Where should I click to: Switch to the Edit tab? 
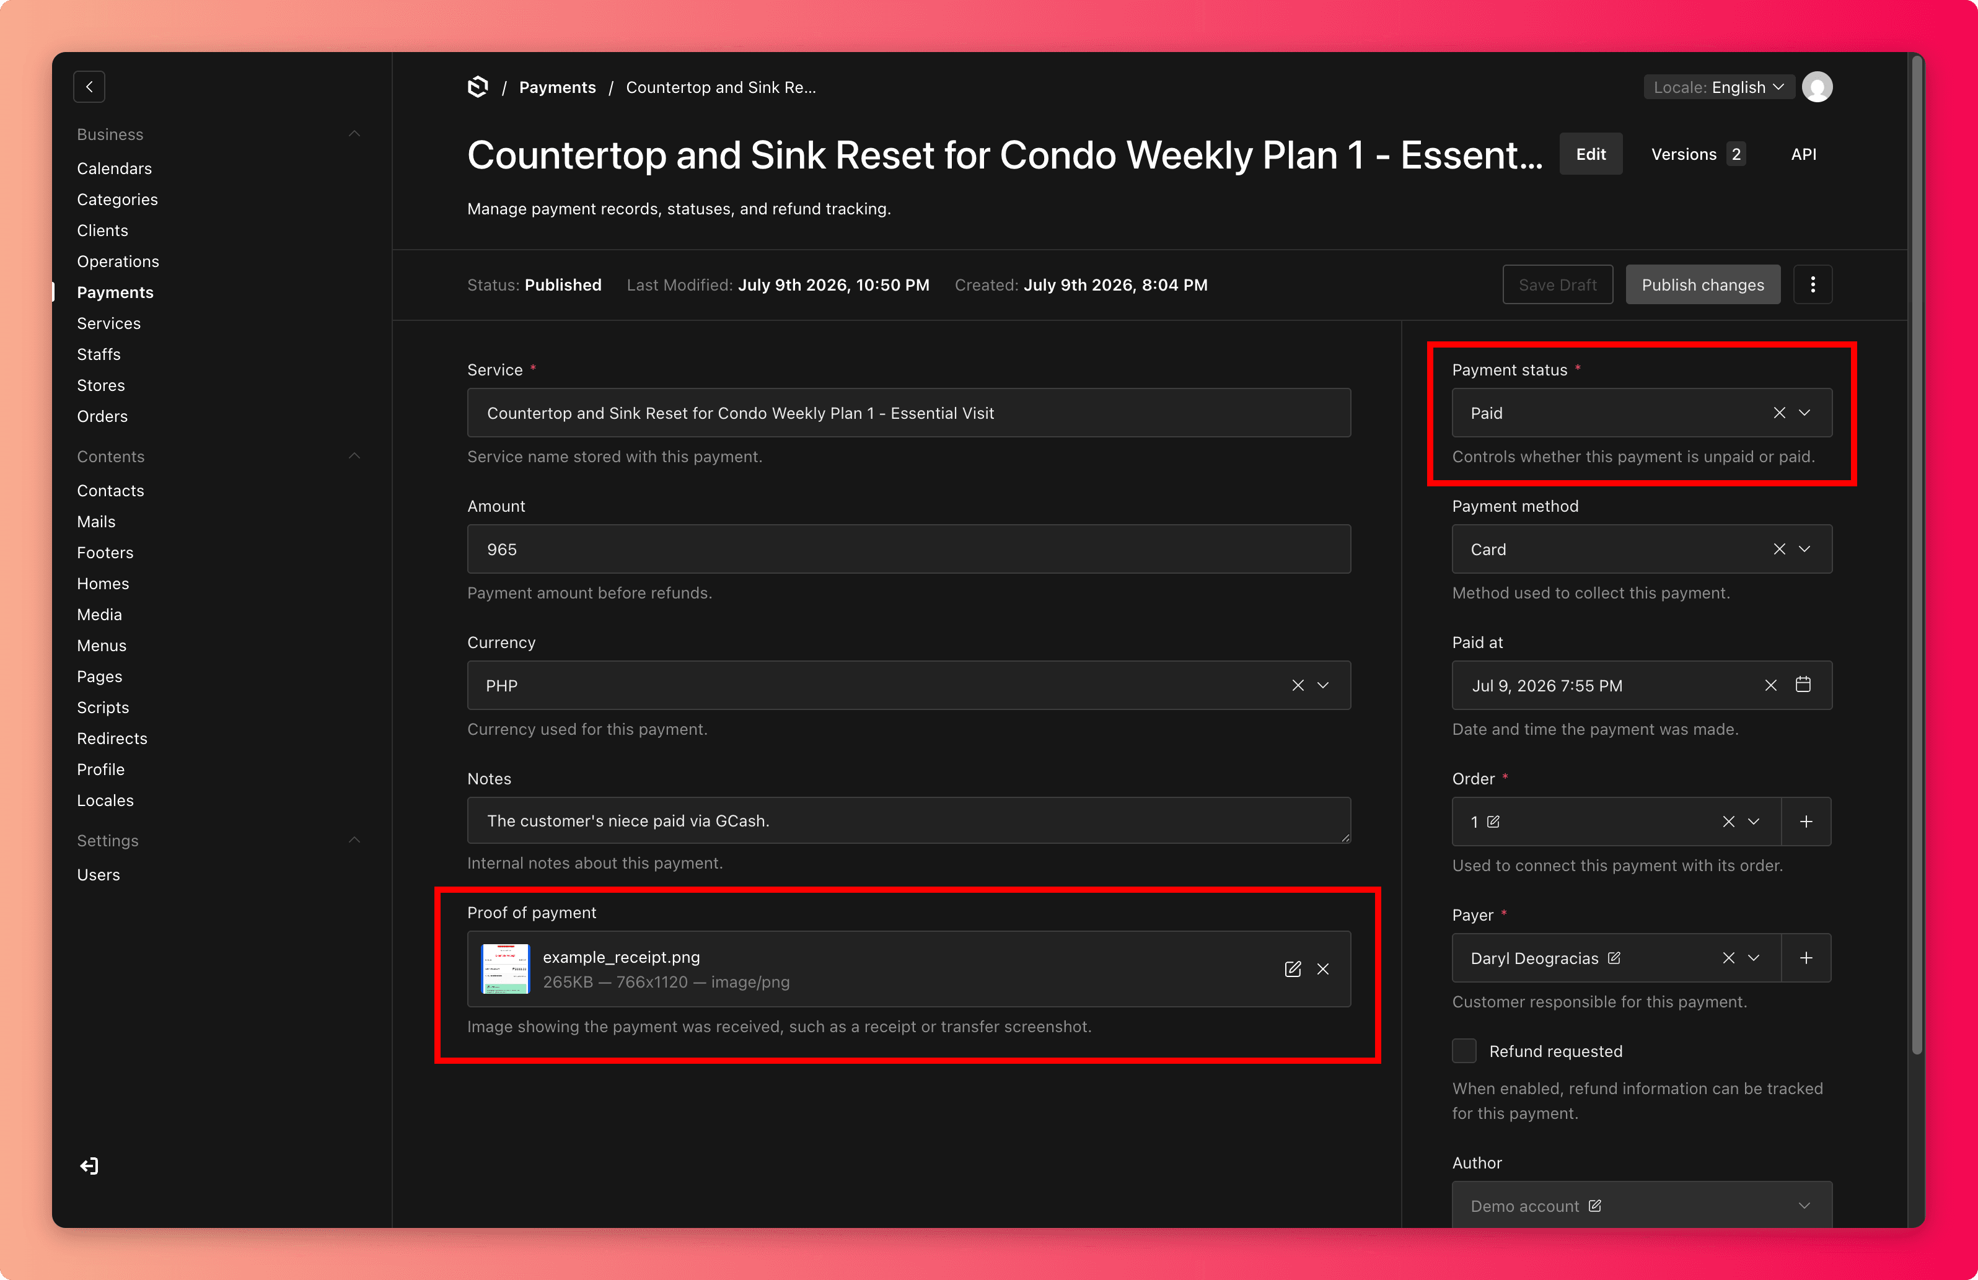1591,154
